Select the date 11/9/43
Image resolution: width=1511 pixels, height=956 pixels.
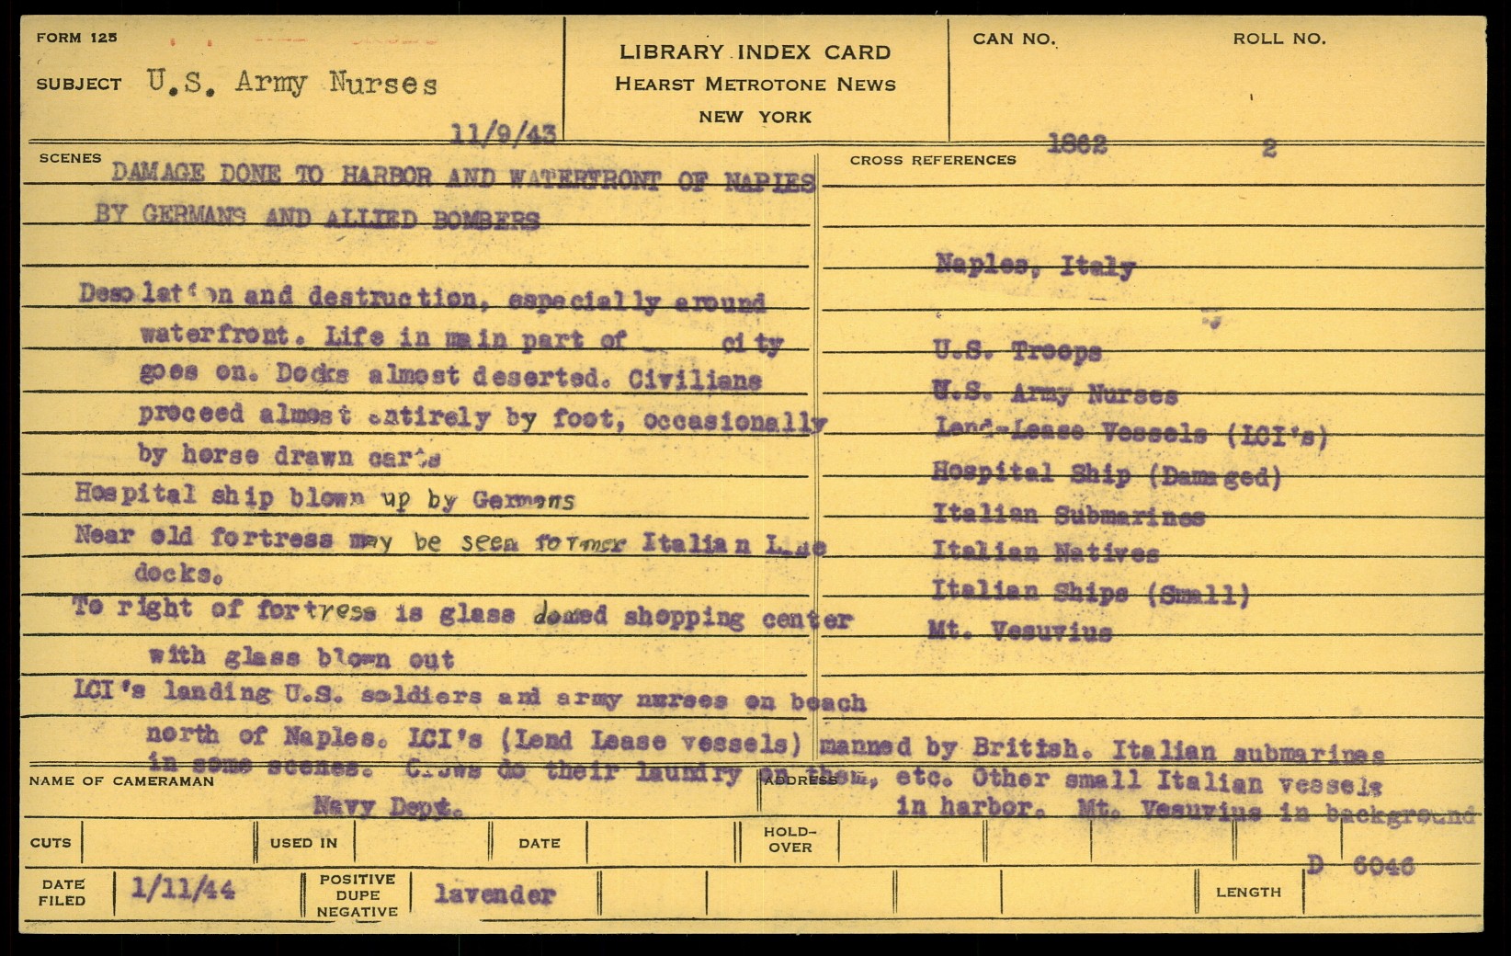[x=503, y=135]
